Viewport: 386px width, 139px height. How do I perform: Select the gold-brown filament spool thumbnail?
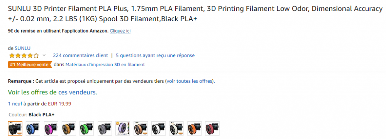[69, 129]
